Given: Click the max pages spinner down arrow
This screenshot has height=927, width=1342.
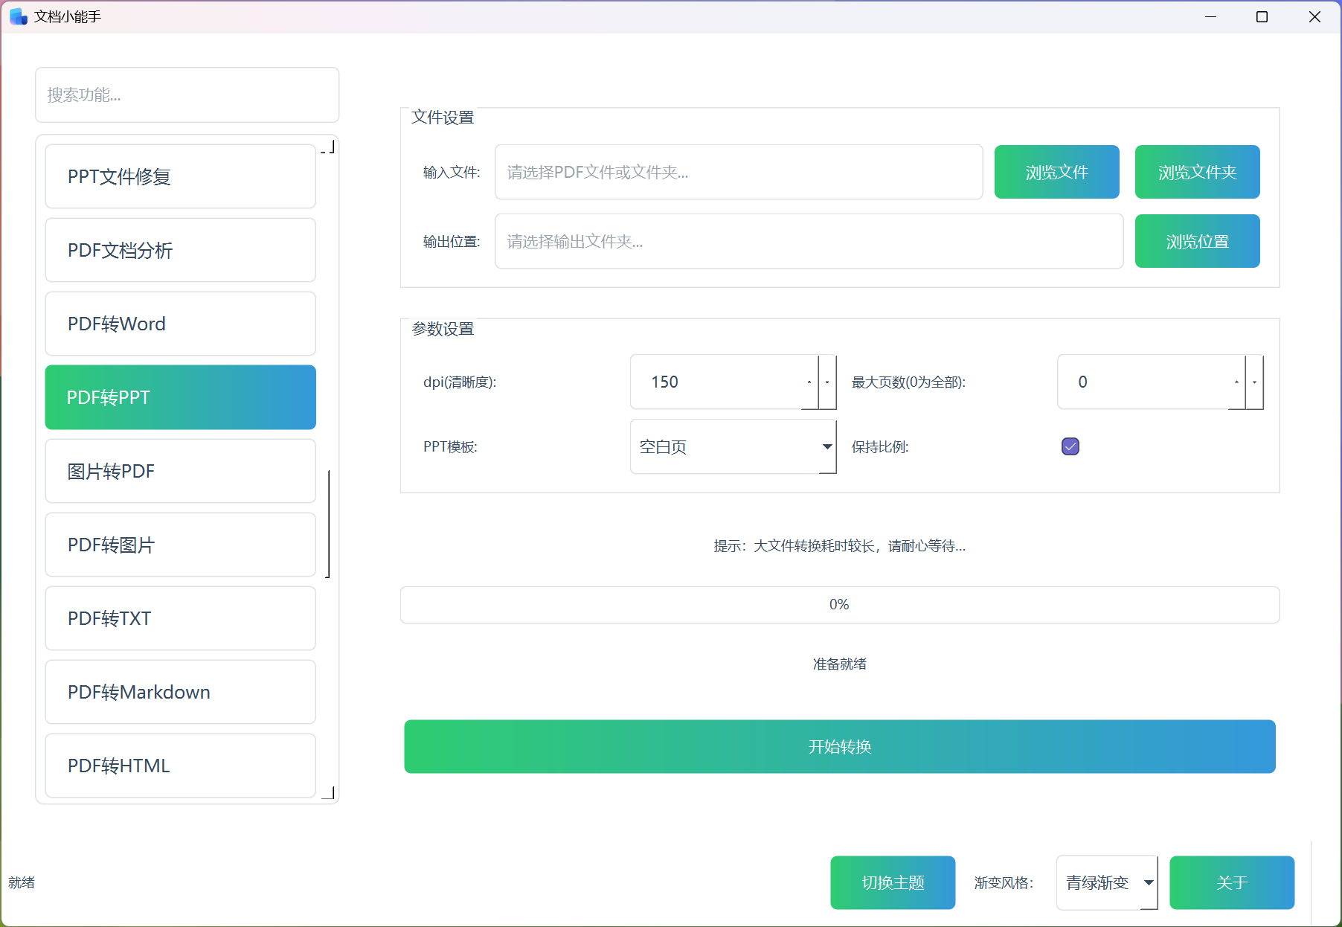Looking at the screenshot, I should 1254,382.
